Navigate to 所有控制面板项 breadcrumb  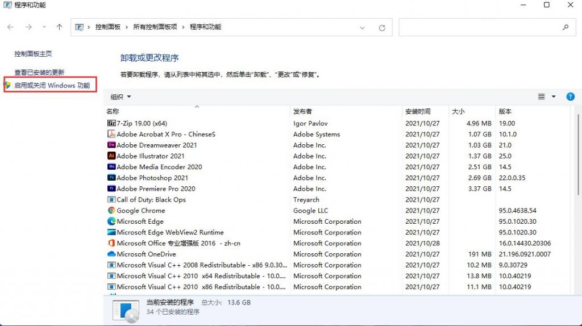[155, 27]
